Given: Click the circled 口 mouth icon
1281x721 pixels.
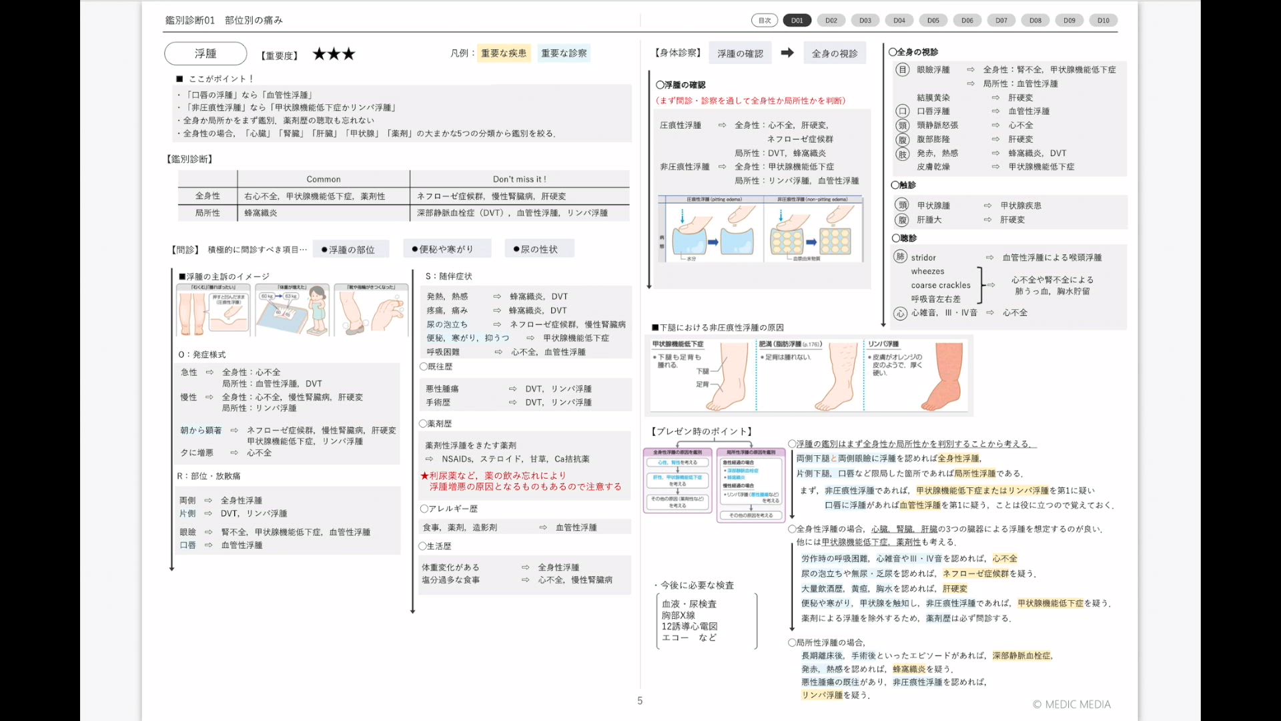Looking at the screenshot, I should click(x=902, y=111).
